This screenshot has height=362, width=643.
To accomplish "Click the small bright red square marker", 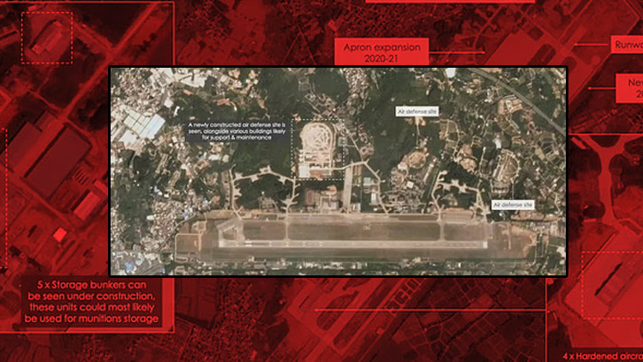I will tap(59, 234).
